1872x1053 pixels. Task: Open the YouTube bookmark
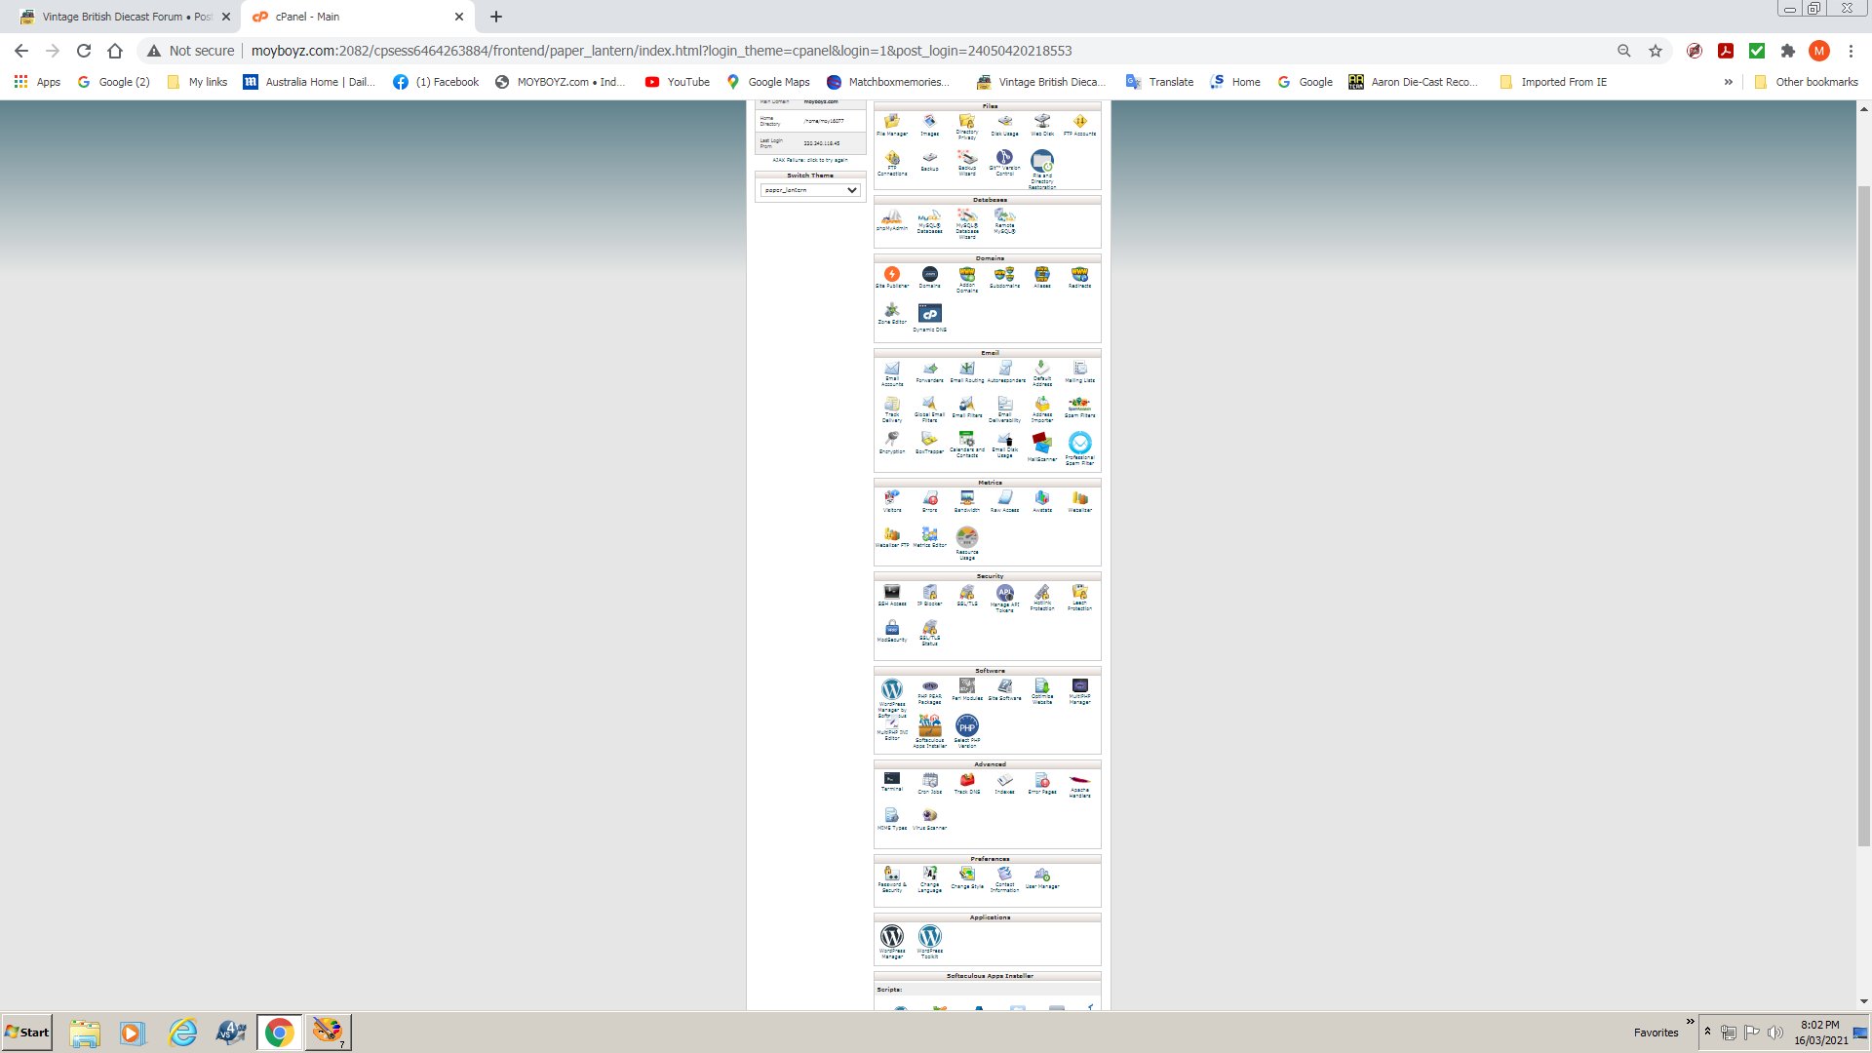(x=678, y=82)
